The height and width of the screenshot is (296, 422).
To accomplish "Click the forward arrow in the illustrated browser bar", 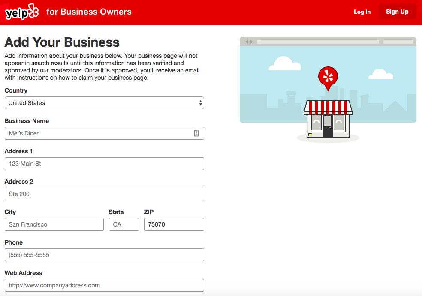I will pos(250,41).
